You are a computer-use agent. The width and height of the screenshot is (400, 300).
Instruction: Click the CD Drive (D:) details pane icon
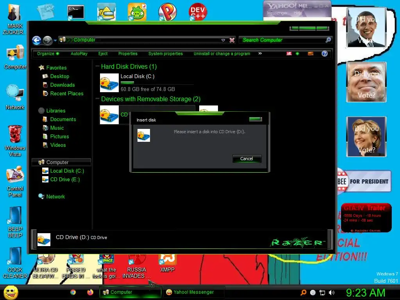44,239
